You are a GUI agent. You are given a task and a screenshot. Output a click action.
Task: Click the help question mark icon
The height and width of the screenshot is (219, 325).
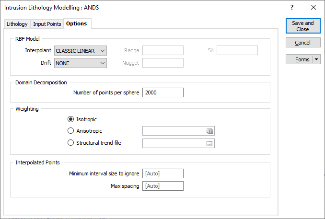(292, 8)
